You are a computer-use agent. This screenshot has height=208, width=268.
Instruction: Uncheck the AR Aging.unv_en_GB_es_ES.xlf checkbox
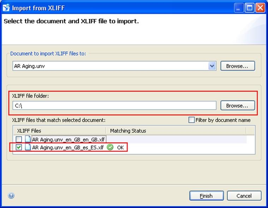point(19,148)
